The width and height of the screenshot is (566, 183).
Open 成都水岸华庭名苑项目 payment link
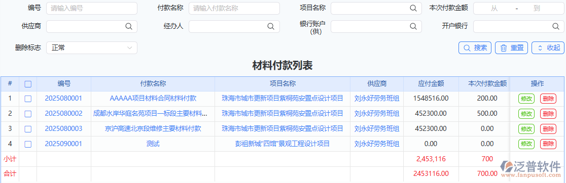point(150,114)
